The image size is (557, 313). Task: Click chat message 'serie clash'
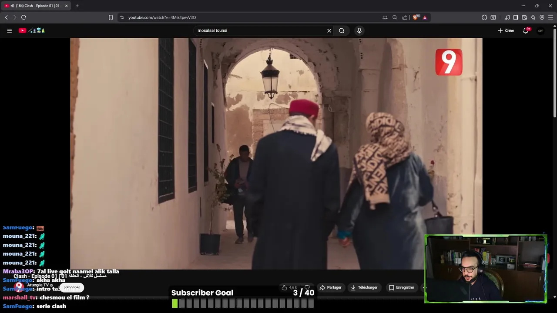tap(51, 306)
